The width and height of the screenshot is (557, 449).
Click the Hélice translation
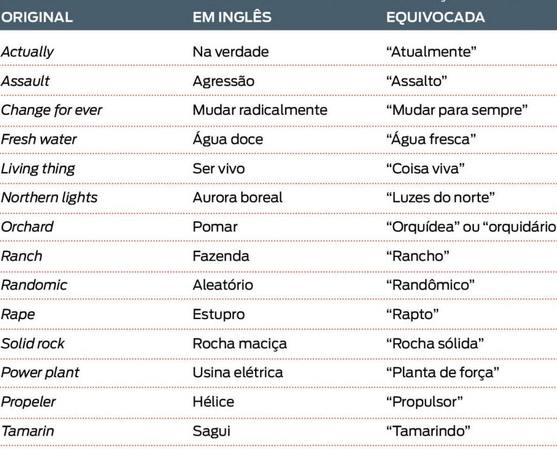click(x=213, y=402)
